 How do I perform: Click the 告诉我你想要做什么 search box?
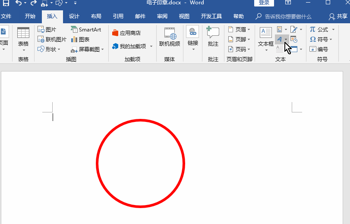284,16
